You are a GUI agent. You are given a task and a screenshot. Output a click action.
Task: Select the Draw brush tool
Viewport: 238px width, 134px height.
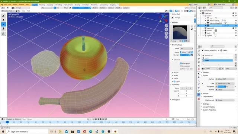3,16
